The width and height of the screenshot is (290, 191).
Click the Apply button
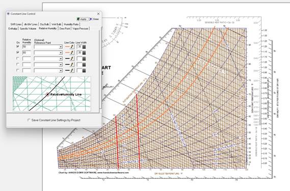point(82,19)
